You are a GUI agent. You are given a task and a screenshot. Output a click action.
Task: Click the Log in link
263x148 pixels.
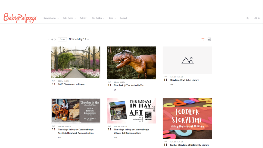(x=257, y=18)
